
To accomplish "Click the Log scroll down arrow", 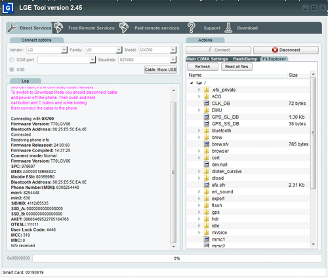I will [x=174, y=247].
